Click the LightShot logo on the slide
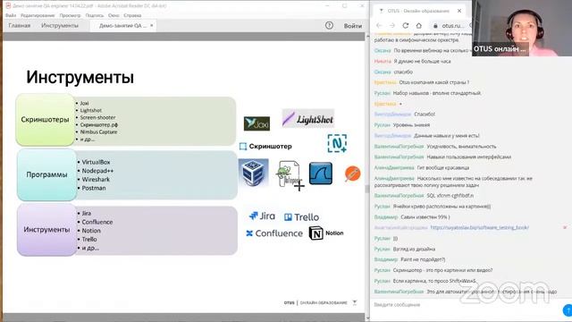The width and height of the screenshot is (572, 322). pyautogui.click(x=307, y=119)
